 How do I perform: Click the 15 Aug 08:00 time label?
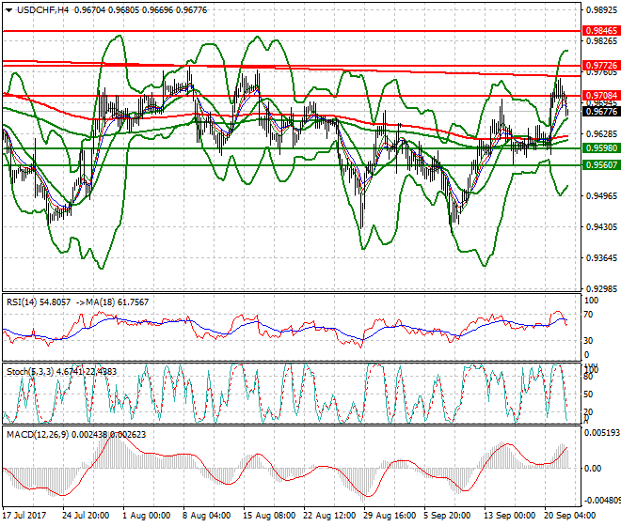click(268, 516)
